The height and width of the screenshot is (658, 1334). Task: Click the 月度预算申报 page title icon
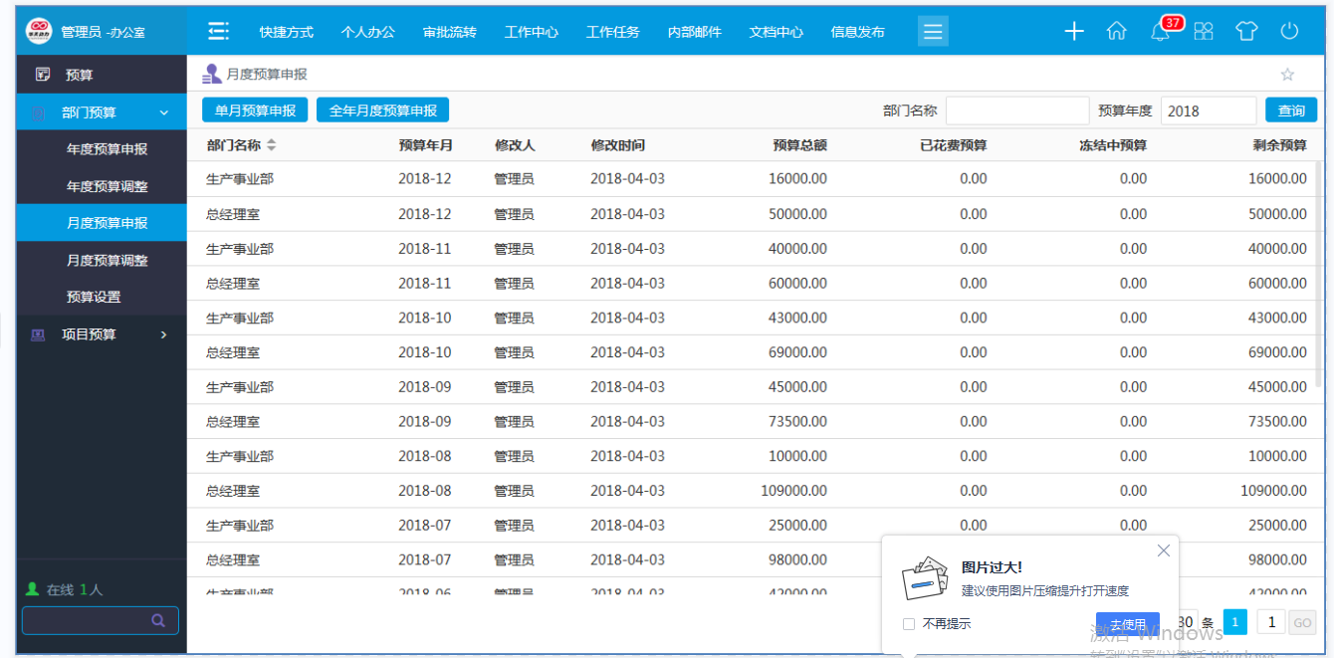pos(211,74)
